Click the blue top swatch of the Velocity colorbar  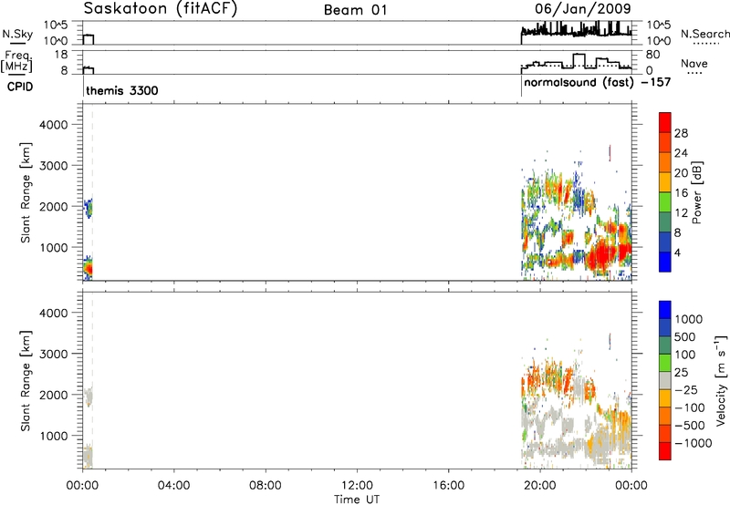(x=665, y=309)
